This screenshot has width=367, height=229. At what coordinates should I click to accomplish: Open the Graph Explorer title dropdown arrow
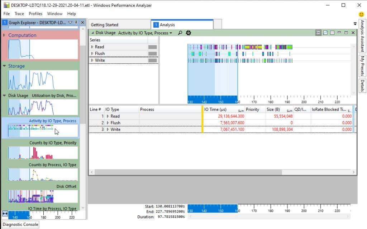[x=70, y=22]
